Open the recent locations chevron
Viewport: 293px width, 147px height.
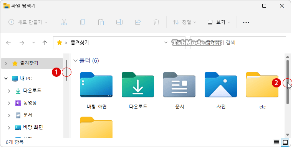pos(33,43)
